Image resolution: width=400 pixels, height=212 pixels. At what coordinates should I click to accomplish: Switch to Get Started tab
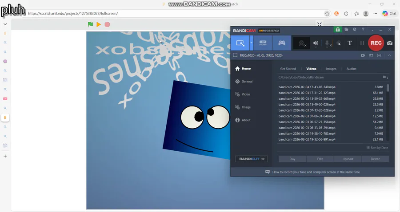pyautogui.click(x=288, y=69)
